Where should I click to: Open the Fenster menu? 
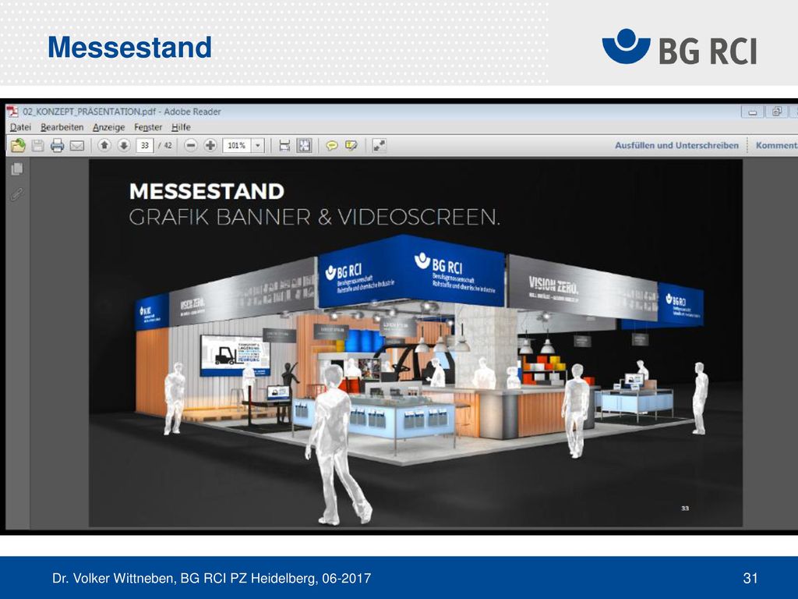point(148,127)
